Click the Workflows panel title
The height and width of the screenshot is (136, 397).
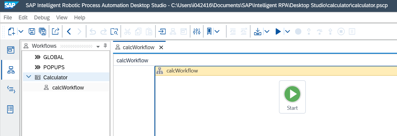pyautogui.click(x=44, y=46)
